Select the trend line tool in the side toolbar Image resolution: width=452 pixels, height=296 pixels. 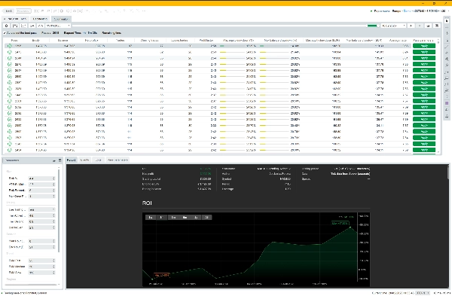point(447,47)
